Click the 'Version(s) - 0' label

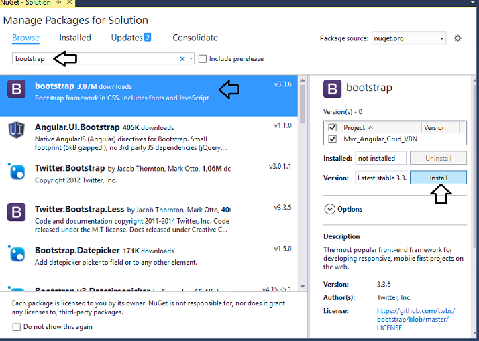pos(343,112)
